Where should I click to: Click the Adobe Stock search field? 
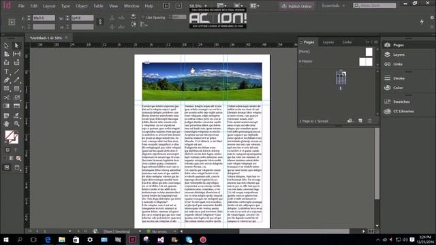click(375, 5)
